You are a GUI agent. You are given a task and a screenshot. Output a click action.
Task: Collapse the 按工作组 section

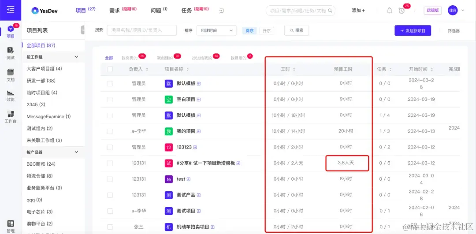pyautogui.click(x=77, y=57)
